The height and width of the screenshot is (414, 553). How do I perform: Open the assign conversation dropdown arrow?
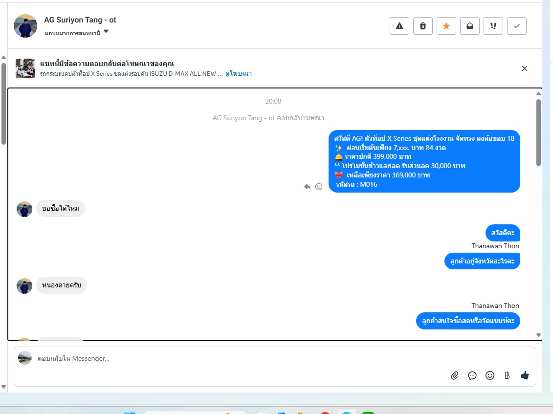106,32
